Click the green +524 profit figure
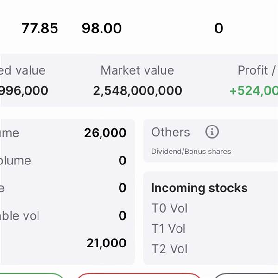The height and width of the screenshot is (278, 278). pos(253,90)
